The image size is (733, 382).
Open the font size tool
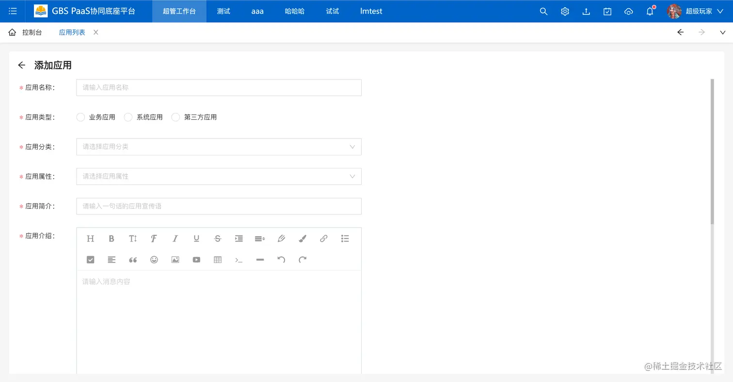point(133,238)
